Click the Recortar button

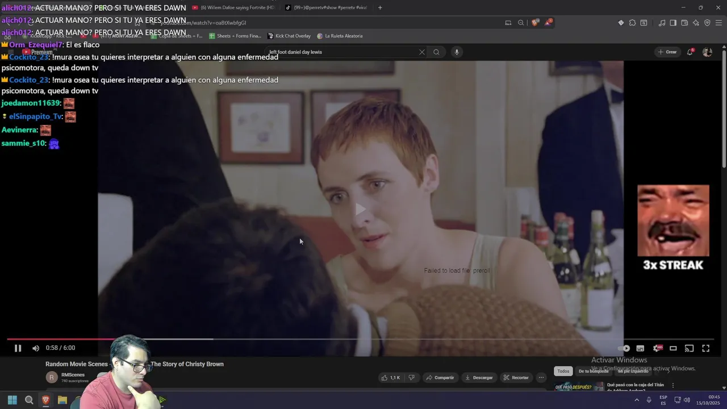point(516,378)
